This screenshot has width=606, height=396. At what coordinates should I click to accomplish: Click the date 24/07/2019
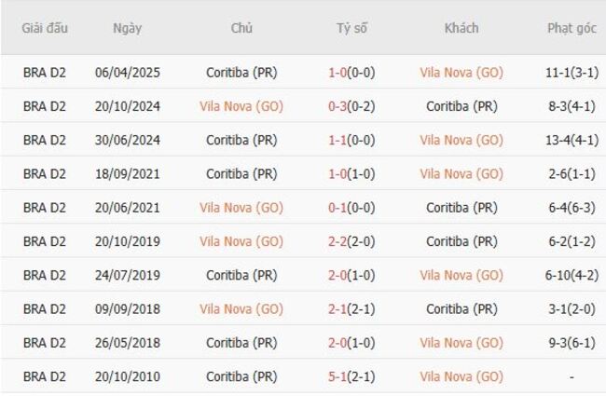point(127,276)
